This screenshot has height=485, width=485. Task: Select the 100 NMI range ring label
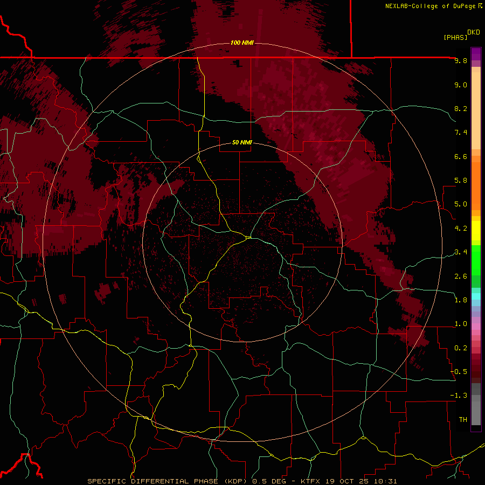tap(242, 43)
